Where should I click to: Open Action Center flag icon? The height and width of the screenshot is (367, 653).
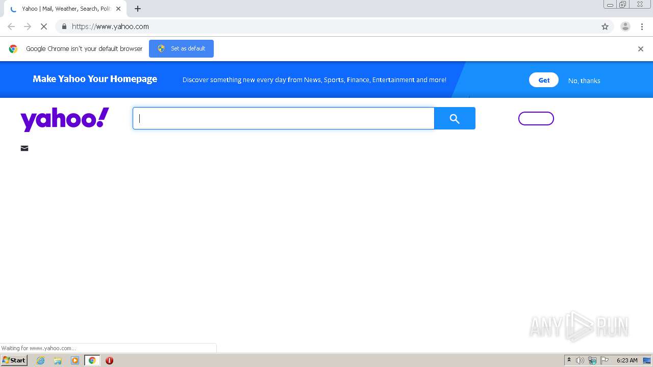605,360
